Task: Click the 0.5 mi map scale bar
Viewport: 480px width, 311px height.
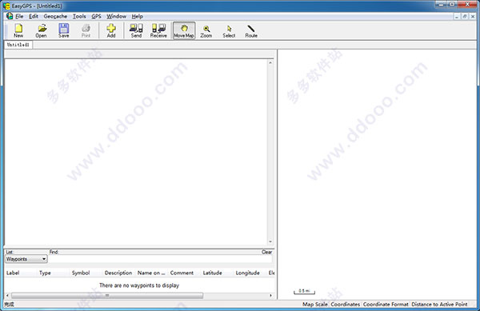Action: 304,292
